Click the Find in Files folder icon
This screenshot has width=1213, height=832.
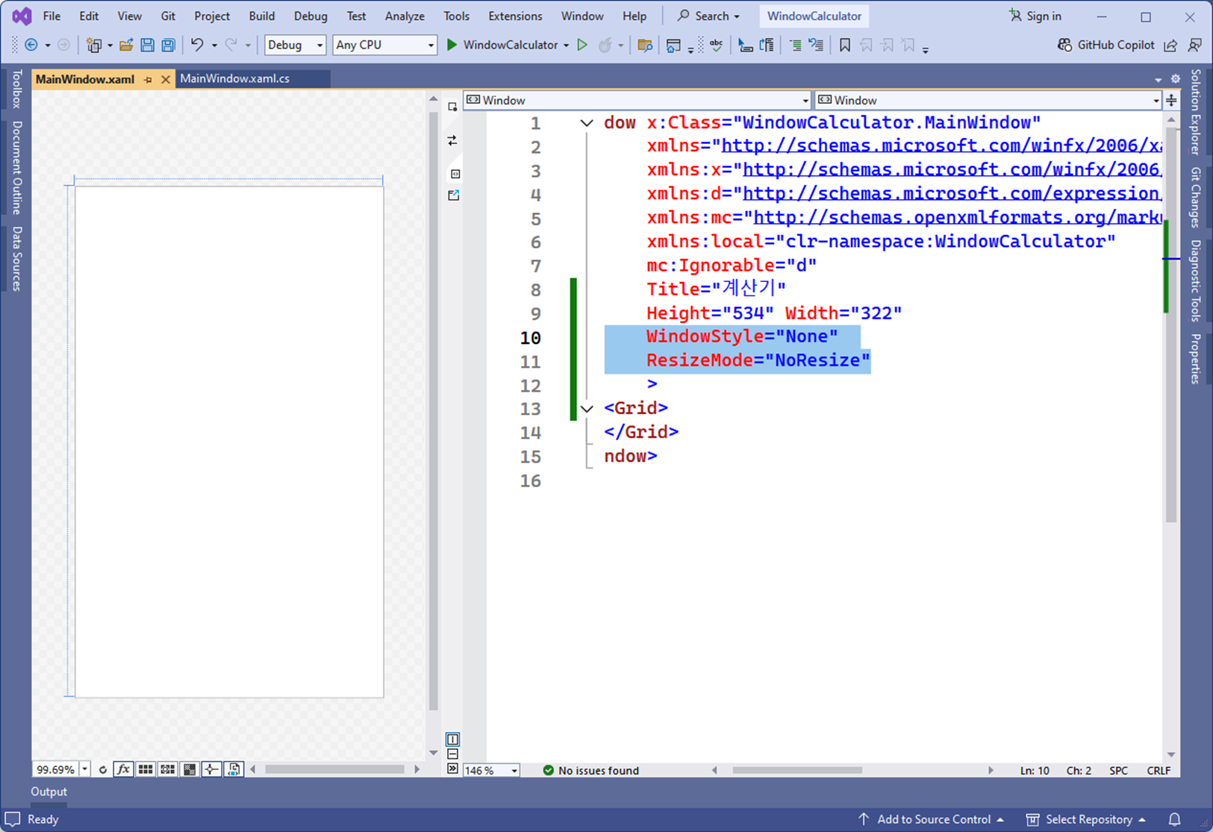(645, 46)
